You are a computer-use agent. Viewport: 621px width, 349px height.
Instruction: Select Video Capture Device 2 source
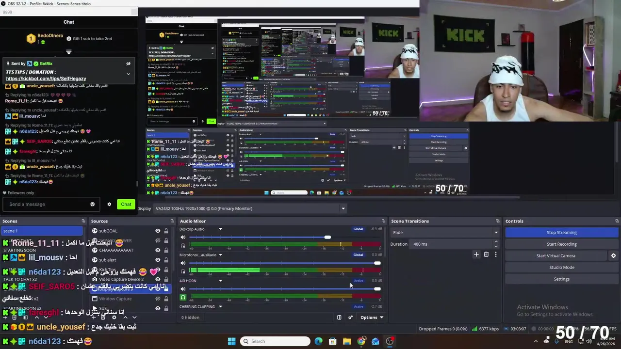(121, 279)
